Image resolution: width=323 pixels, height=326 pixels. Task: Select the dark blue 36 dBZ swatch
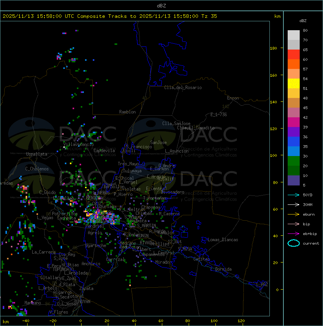point(293,142)
